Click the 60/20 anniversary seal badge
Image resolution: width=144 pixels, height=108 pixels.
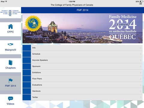tap(33, 23)
